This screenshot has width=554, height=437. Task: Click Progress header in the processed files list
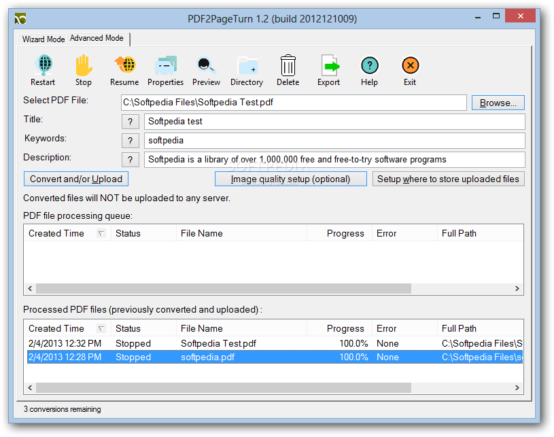(339, 328)
